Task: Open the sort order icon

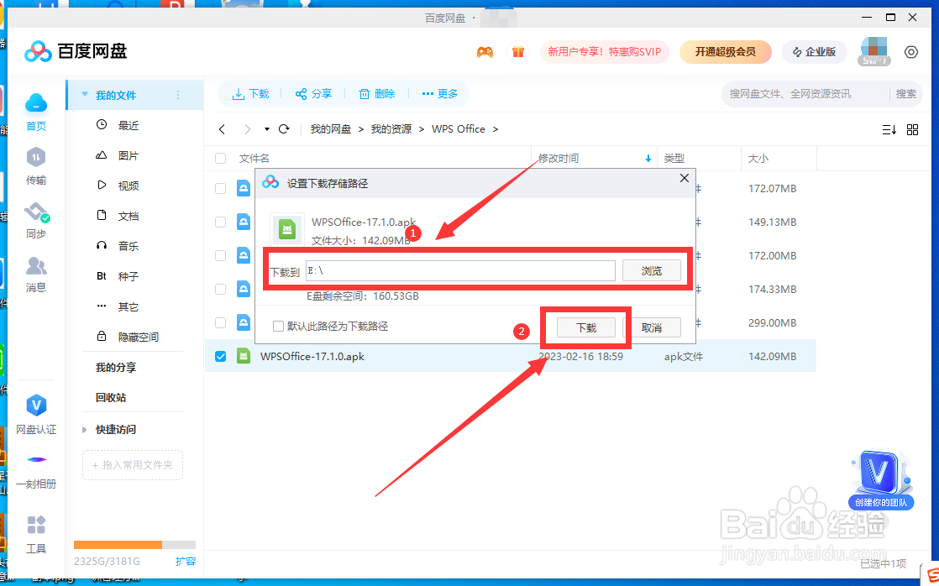Action: [889, 130]
